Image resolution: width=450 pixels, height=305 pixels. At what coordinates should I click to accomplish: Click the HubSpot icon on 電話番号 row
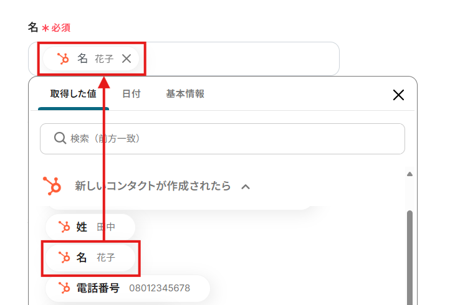coord(64,288)
